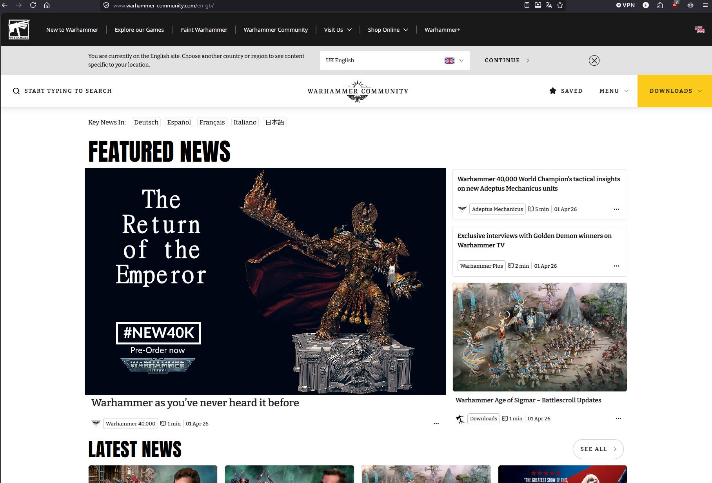This screenshot has width=712, height=483.
Task: Open the Saved star icon
Action: pyautogui.click(x=553, y=91)
